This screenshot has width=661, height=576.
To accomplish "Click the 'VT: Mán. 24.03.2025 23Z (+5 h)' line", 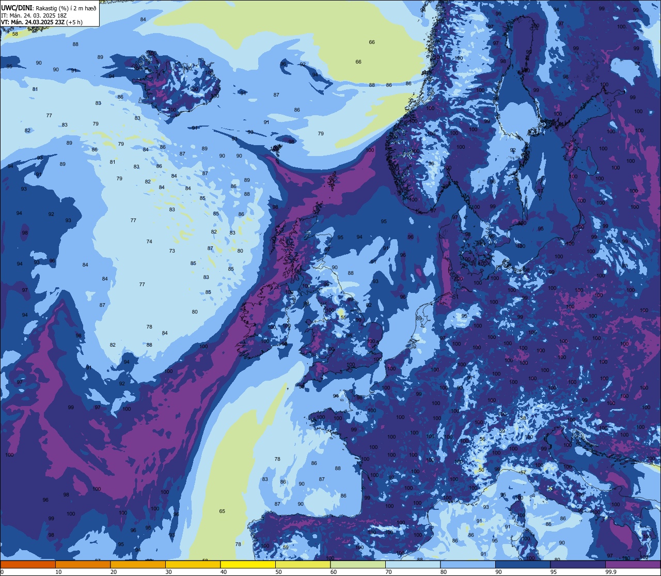I will (x=42, y=22).
